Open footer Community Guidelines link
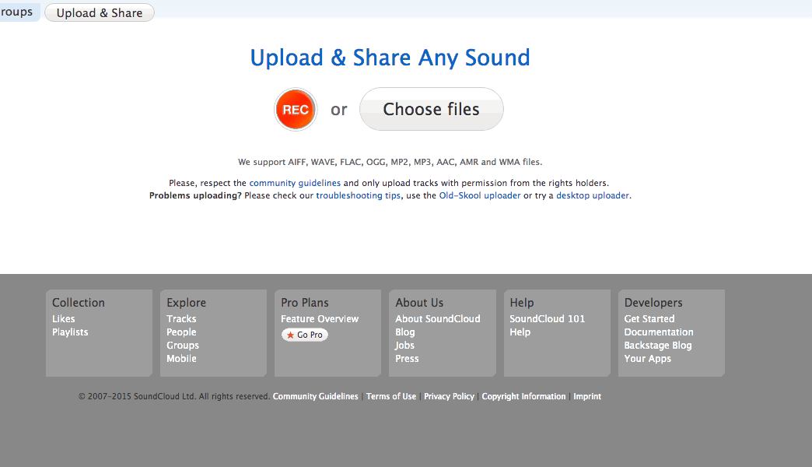Viewport: 812px width, 467px height. click(x=315, y=396)
